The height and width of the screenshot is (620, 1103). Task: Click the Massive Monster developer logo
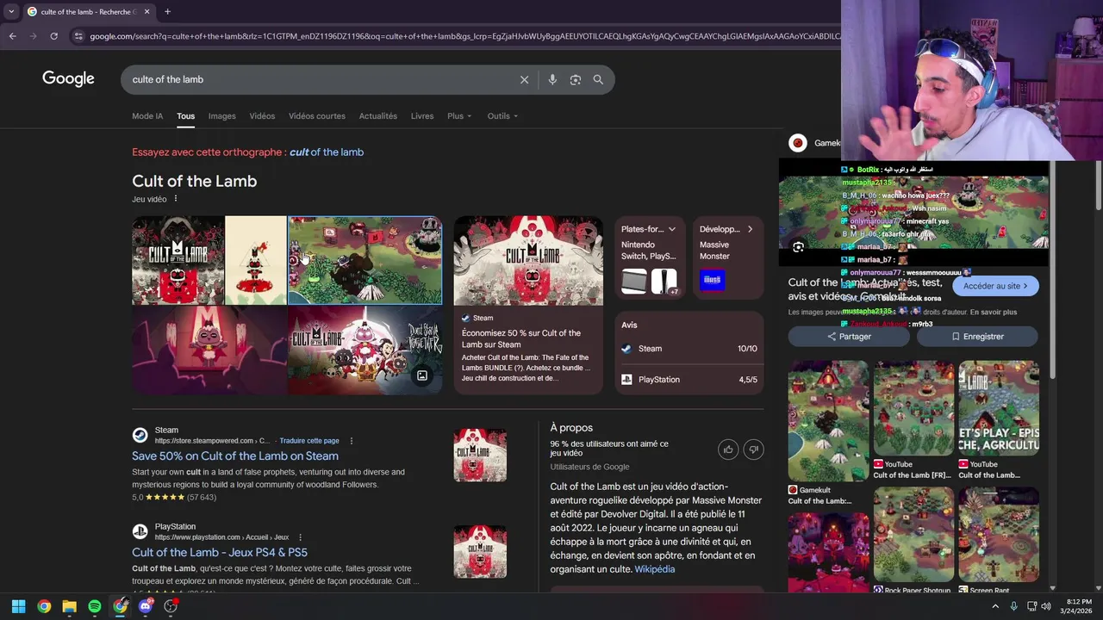[x=712, y=280]
